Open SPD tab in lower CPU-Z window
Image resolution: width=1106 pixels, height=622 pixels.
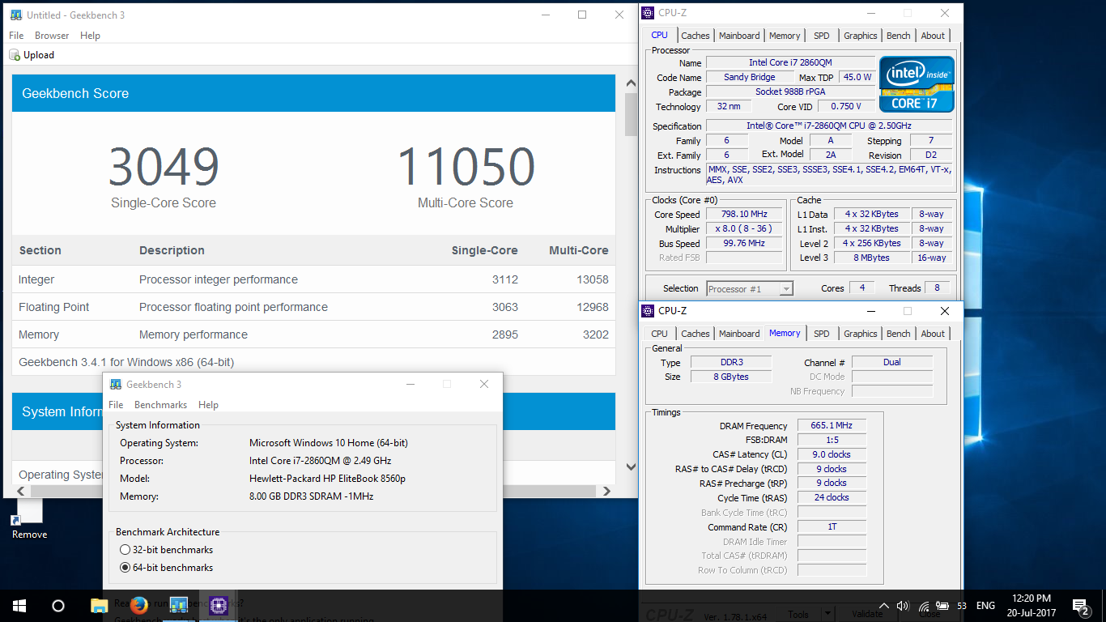pyautogui.click(x=822, y=334)
